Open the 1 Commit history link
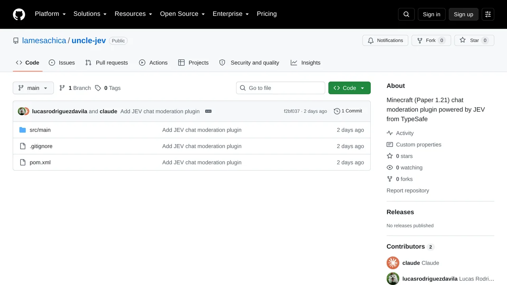This screenshot has height=285, width=507. click(x=348, y=111)
